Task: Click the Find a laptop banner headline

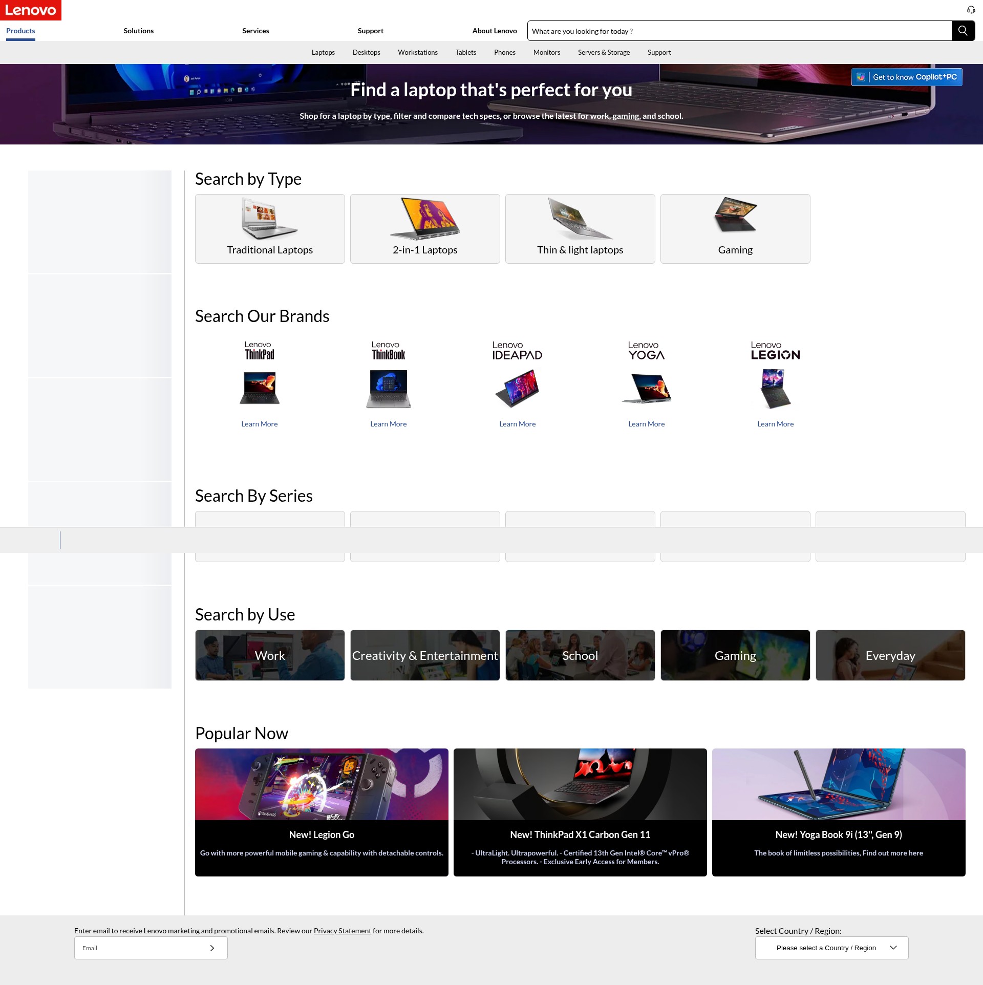Action: (491, 90)
